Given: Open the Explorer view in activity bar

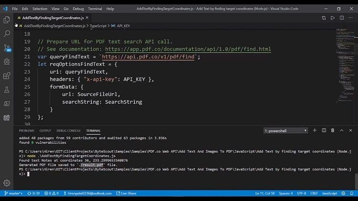Looking at the screenshot, I should coord(7,20).
